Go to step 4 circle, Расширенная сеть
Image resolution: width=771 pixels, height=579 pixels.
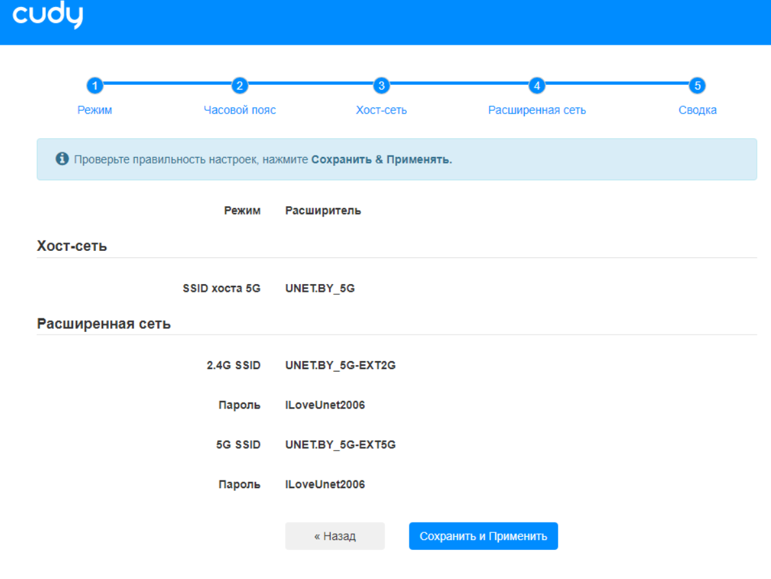pyautogui.click(x=537, y=86)
